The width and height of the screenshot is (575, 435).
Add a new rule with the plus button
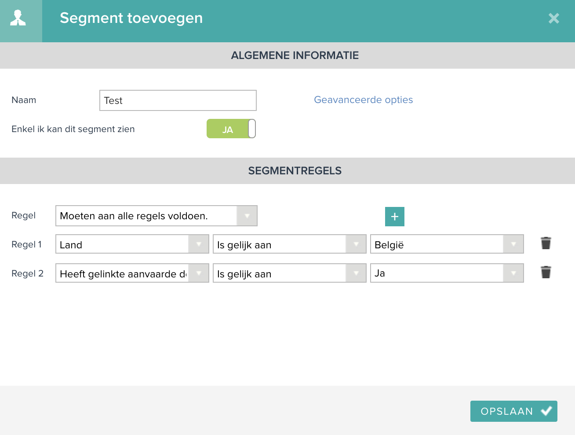[x=395, y=217]
